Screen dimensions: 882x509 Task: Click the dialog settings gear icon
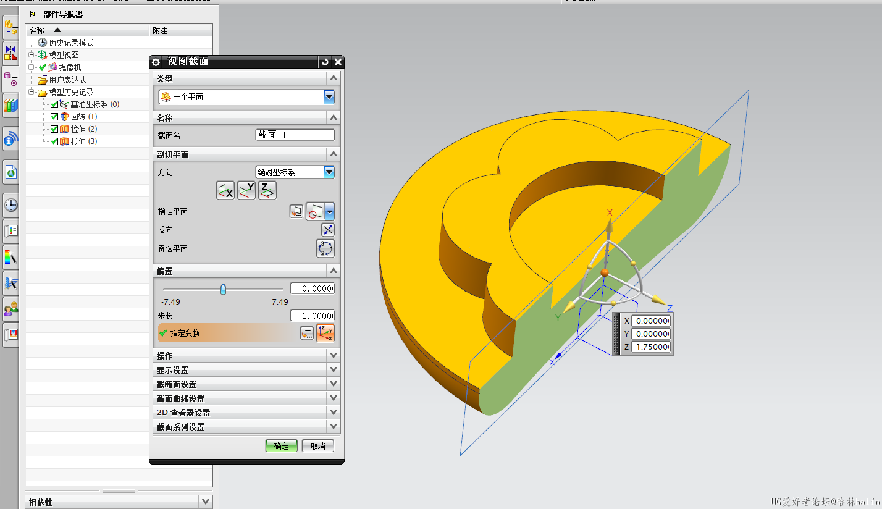pyautogui.click(x=156, y=62)
